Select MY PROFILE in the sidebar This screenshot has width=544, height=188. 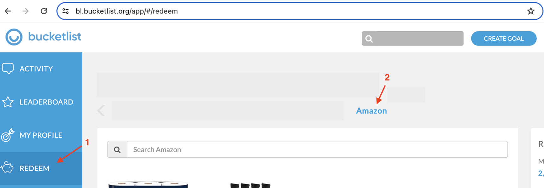tap(41, 135)
